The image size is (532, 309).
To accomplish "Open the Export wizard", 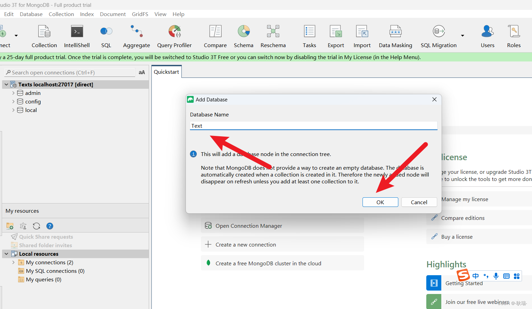I will 336,36.
